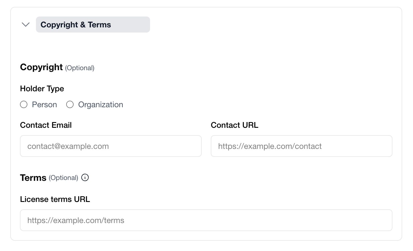Focus the Contact URL input field
The image size is (413, 251).
[301, 146]
